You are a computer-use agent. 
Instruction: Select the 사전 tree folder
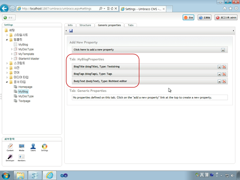tap(17, 68)
